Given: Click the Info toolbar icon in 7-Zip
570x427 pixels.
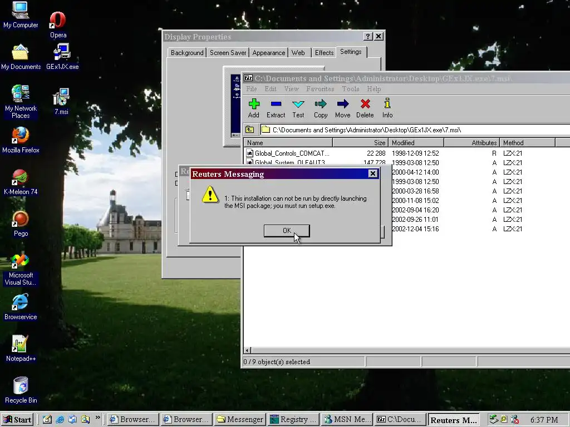Looking at the screenshot, I should 387,108.
